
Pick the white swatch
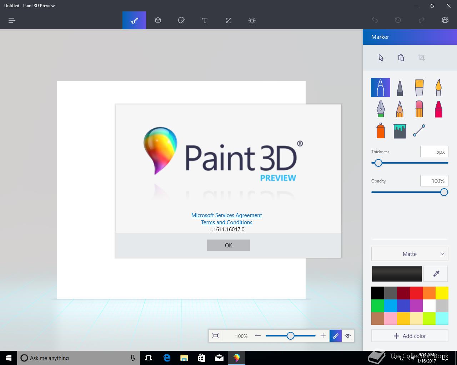[429, 306]
